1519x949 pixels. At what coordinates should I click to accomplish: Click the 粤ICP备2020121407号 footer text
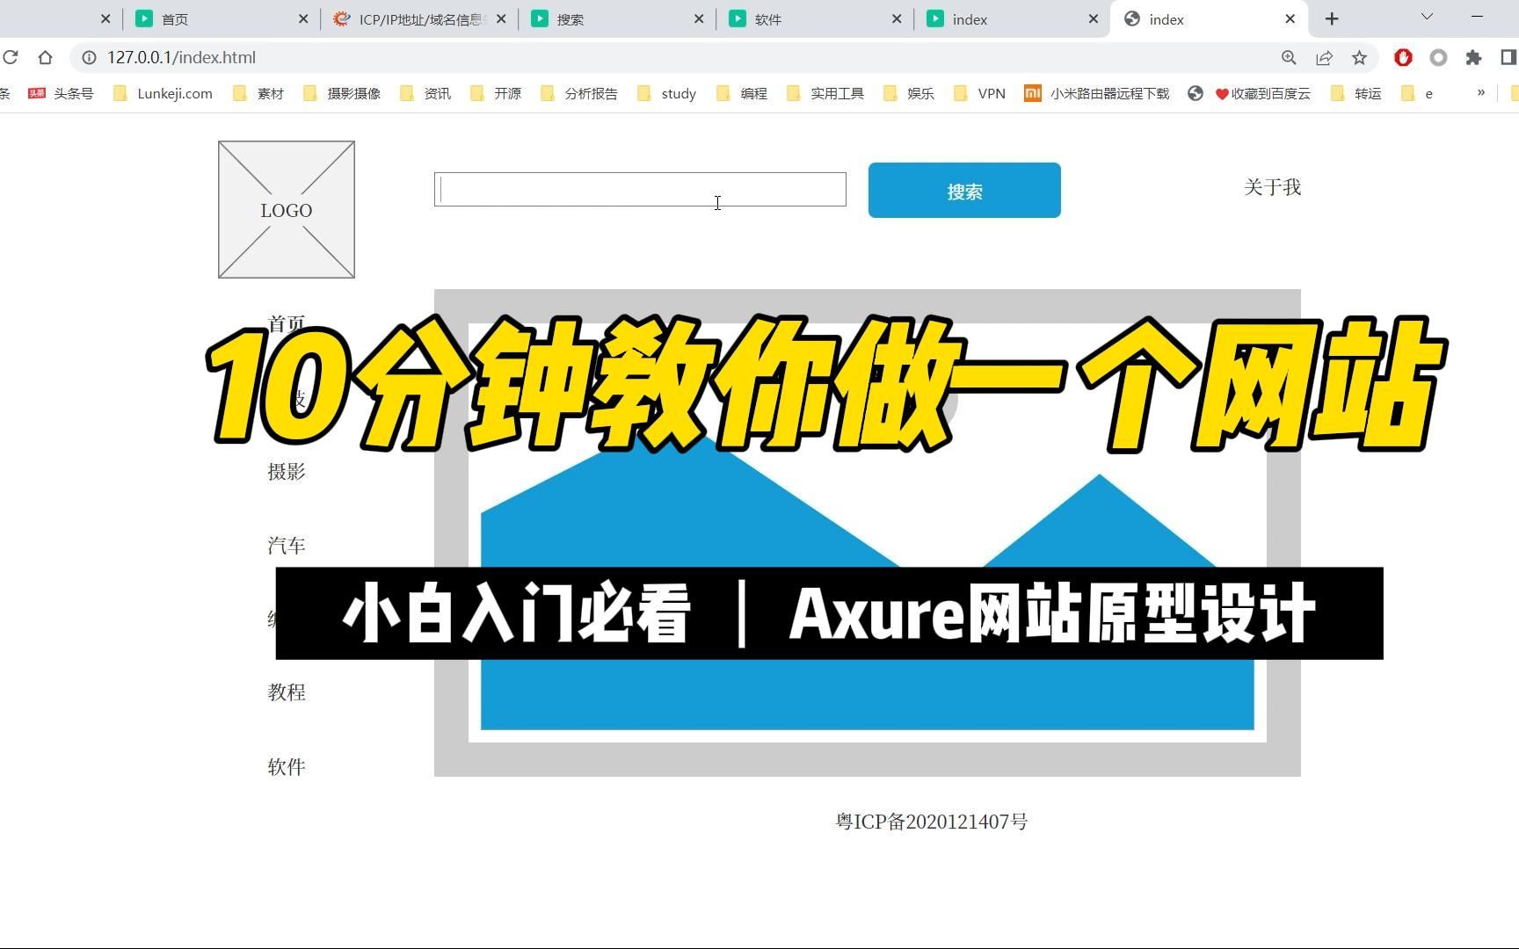[x=932, y=822]
